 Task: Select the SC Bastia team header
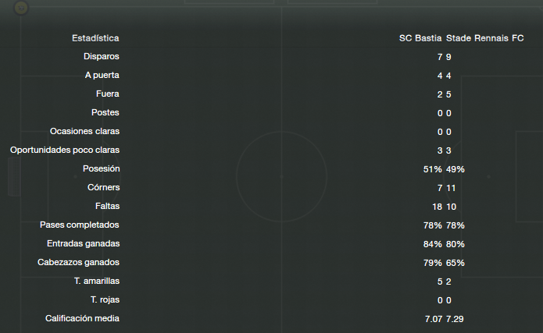[420, 38]
